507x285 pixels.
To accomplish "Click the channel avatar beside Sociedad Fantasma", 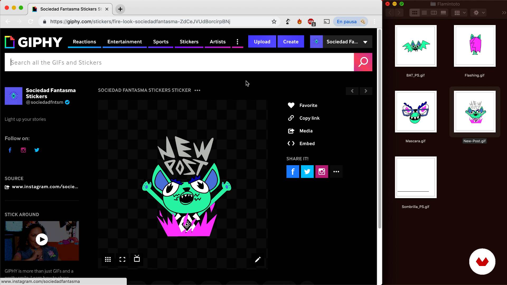I will [13, 96].
